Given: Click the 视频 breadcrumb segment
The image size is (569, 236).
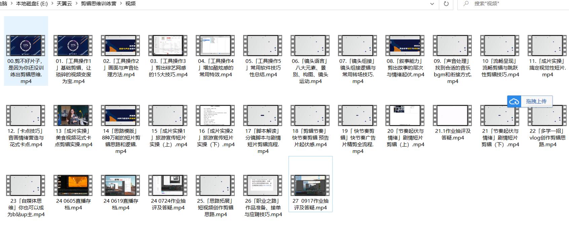Looking at the screenshot, I should pyautogui.click(x=130, y=4).
